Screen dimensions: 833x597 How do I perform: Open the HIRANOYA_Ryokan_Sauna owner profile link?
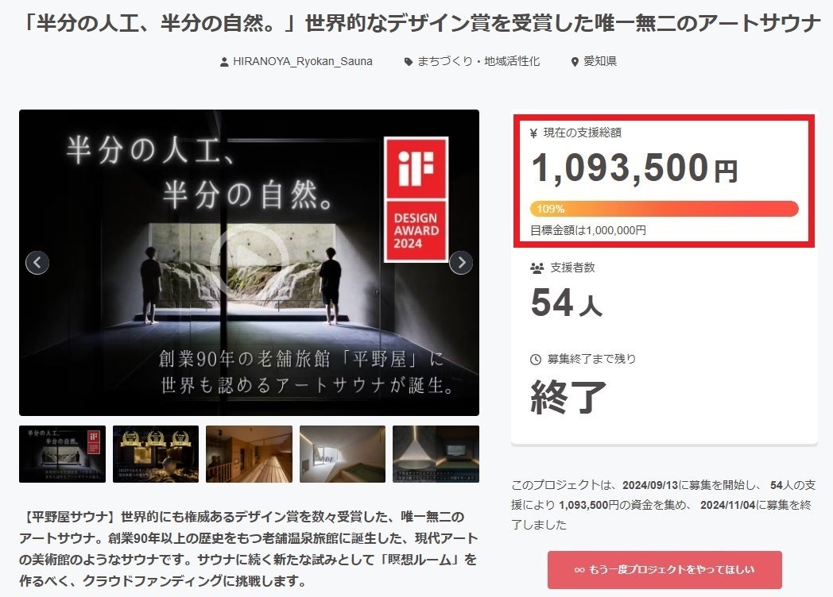click(302, 62)
